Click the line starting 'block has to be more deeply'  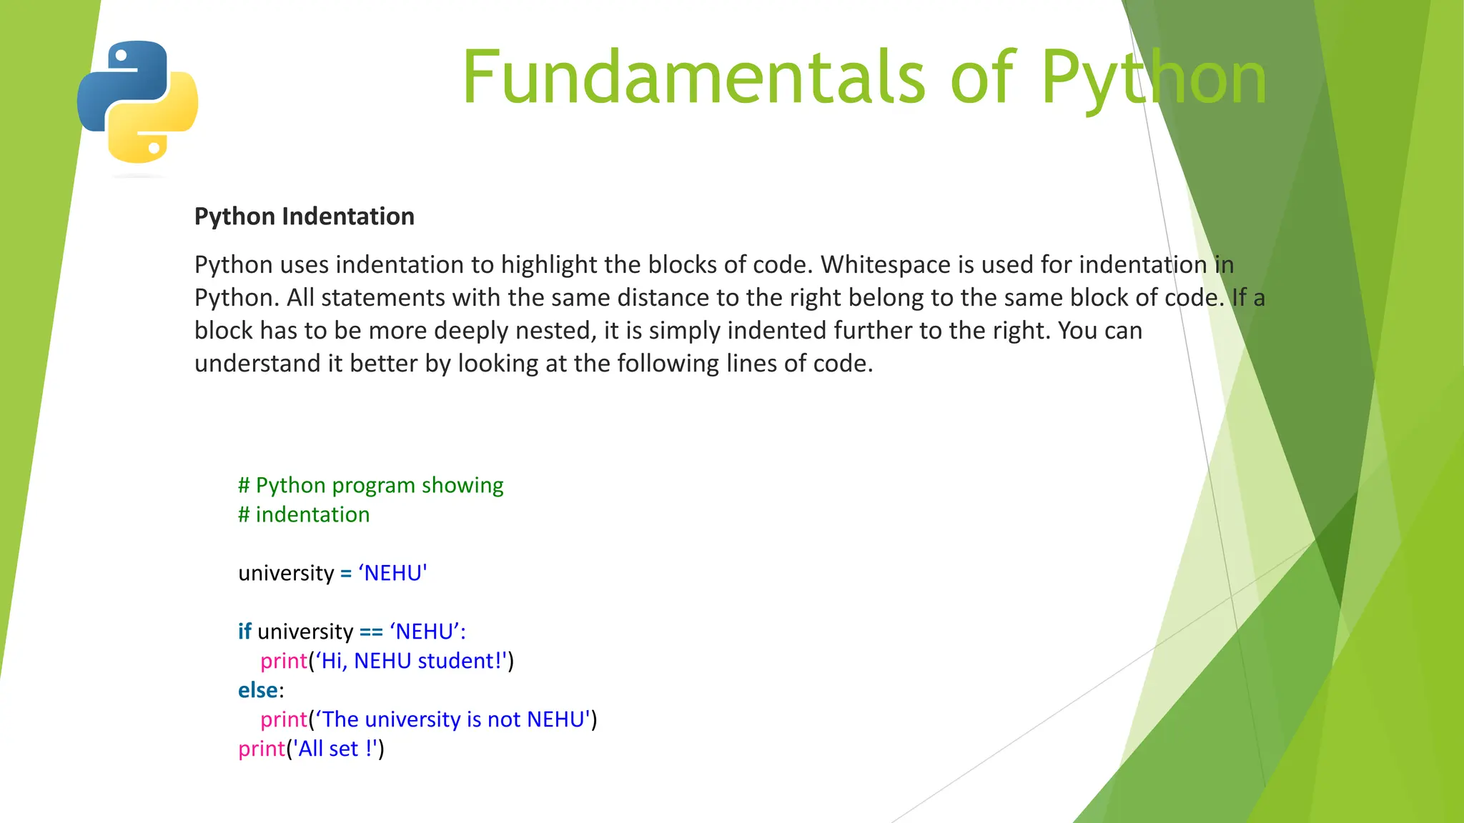[x=668, y=331]
